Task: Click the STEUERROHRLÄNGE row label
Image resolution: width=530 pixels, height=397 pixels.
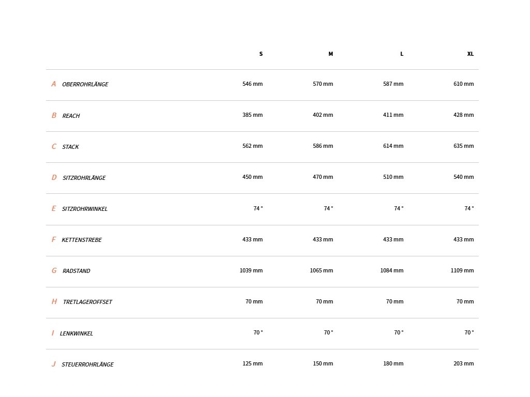Action: click(x=87, y=364)
